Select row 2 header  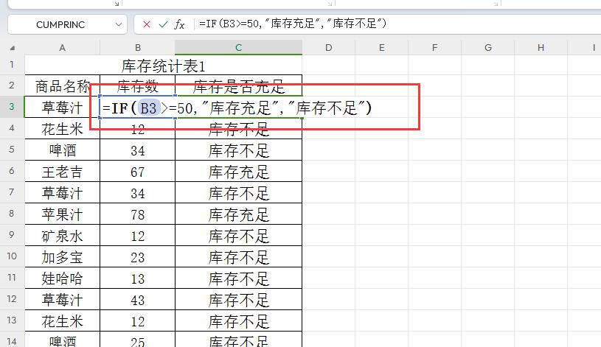coord(12,85)
